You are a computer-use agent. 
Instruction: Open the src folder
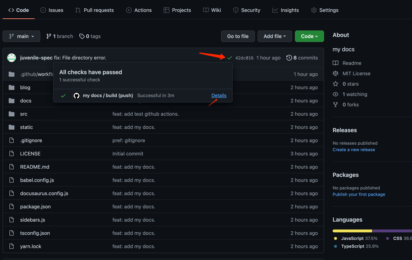click(24, 114)
